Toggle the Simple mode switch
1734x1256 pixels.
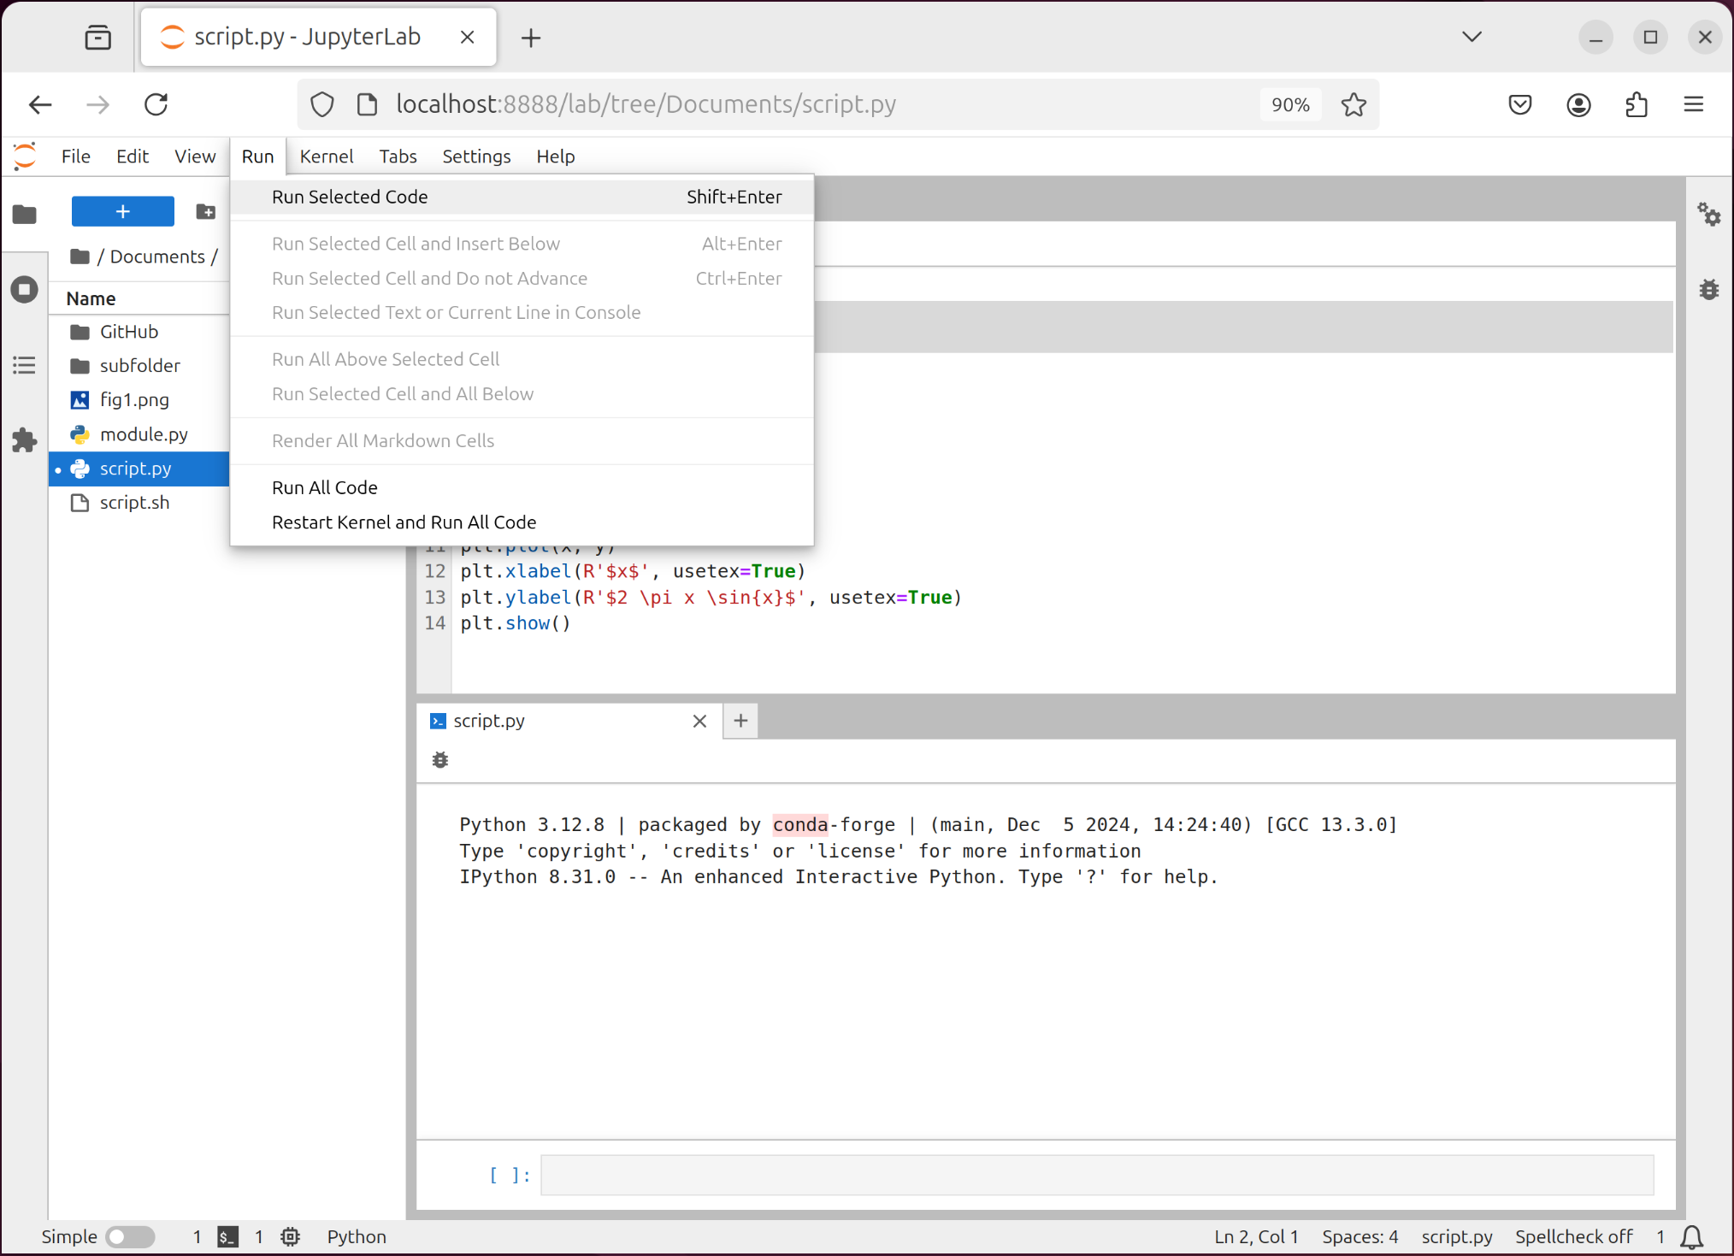coord(130,1237)
